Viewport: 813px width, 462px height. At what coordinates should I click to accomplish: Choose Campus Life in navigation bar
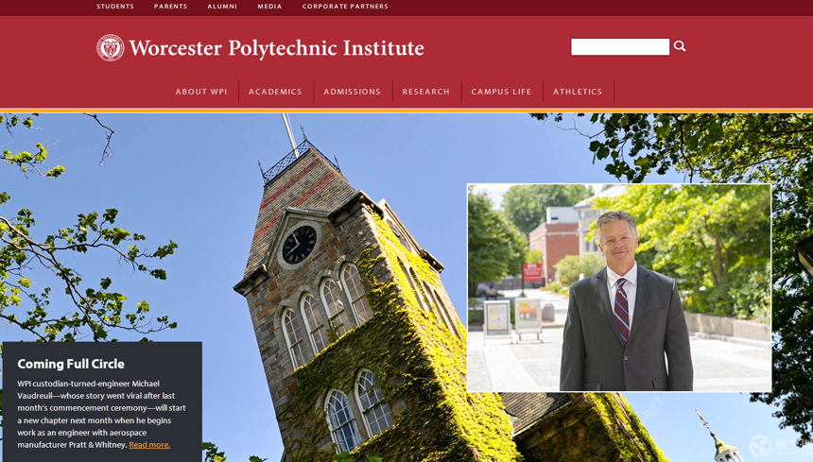click(x=501, y=92)
